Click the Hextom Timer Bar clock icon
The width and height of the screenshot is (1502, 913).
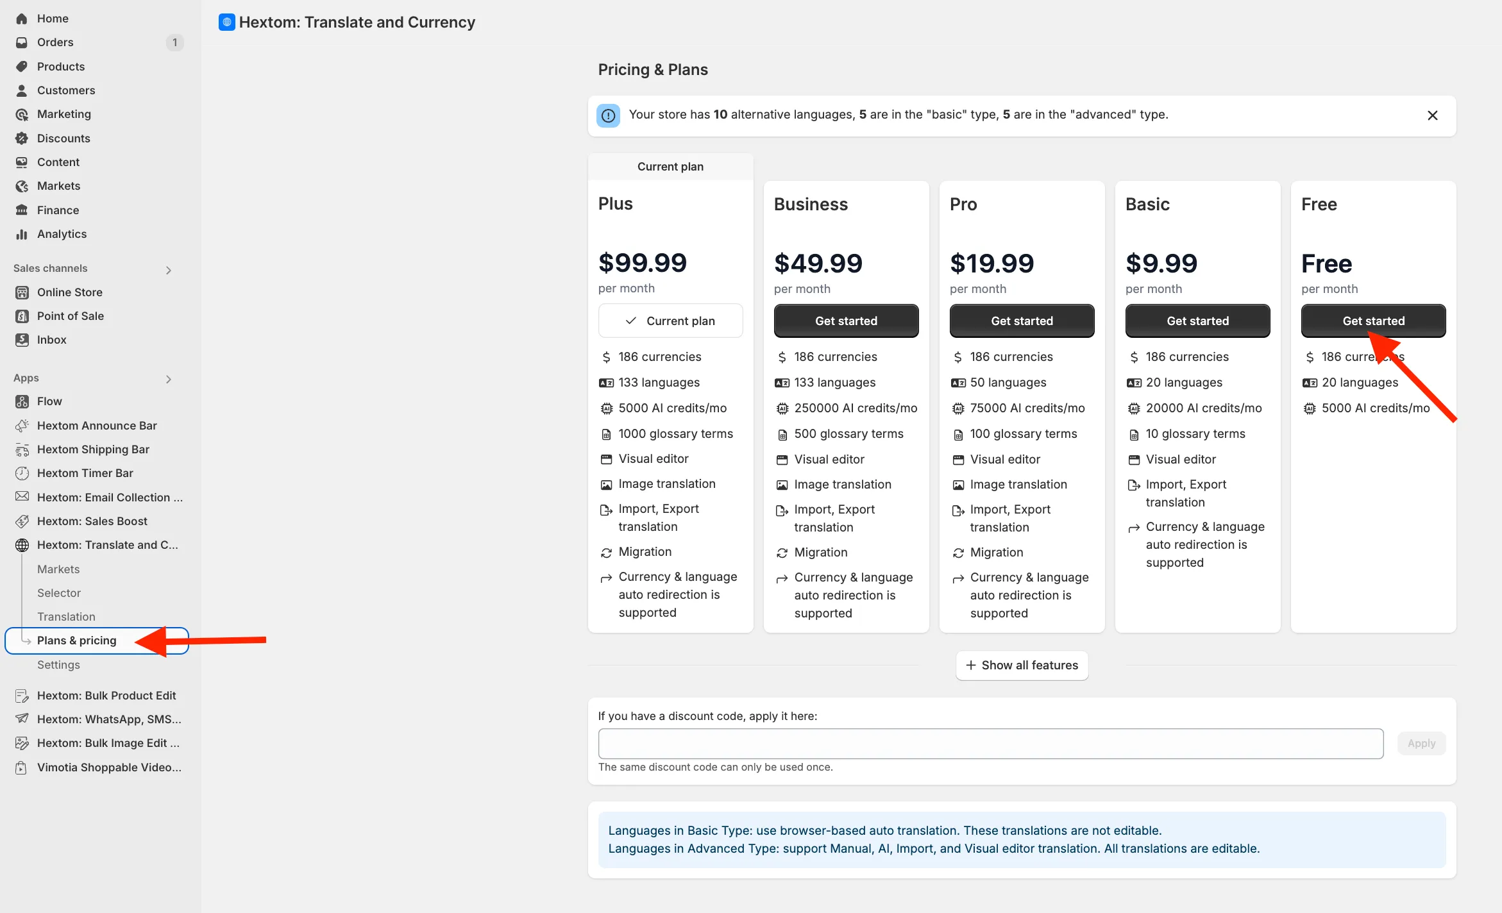click(x=22, y=473)
